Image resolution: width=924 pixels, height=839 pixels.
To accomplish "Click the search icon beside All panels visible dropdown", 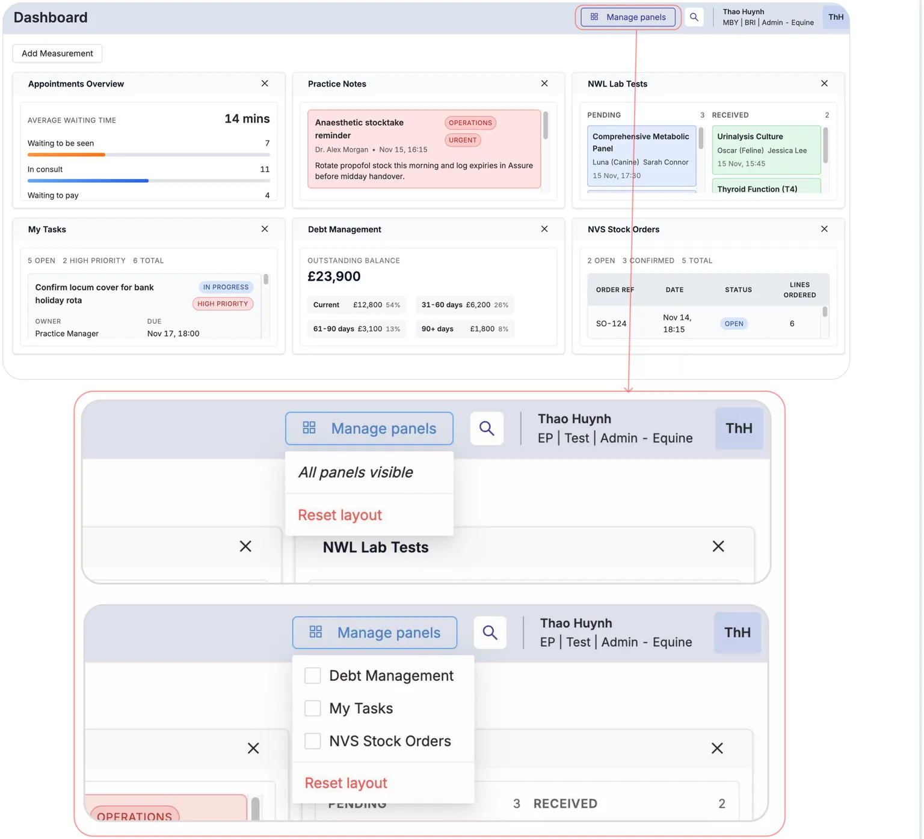I will pyautogui.click(x=487, y=429).
